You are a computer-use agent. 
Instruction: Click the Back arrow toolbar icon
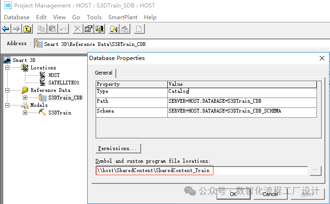click(x=6, y=29)
